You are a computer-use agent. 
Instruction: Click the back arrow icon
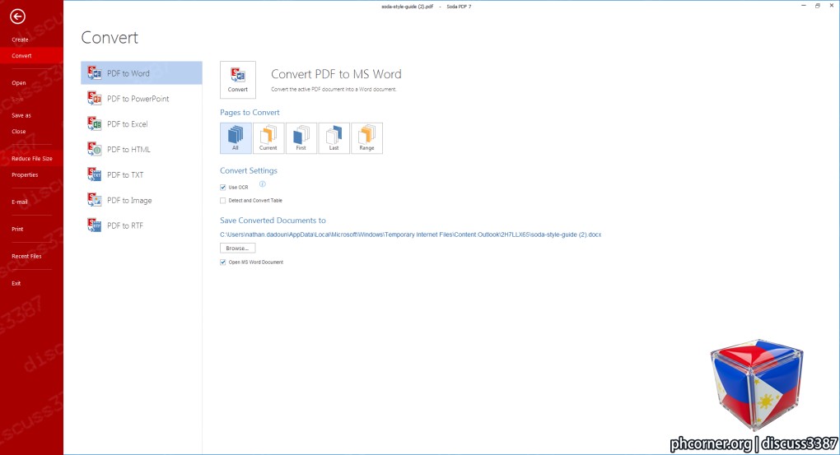click(17, 16)
